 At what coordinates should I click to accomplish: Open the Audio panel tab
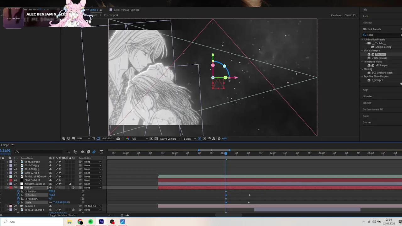click(366, 16)
